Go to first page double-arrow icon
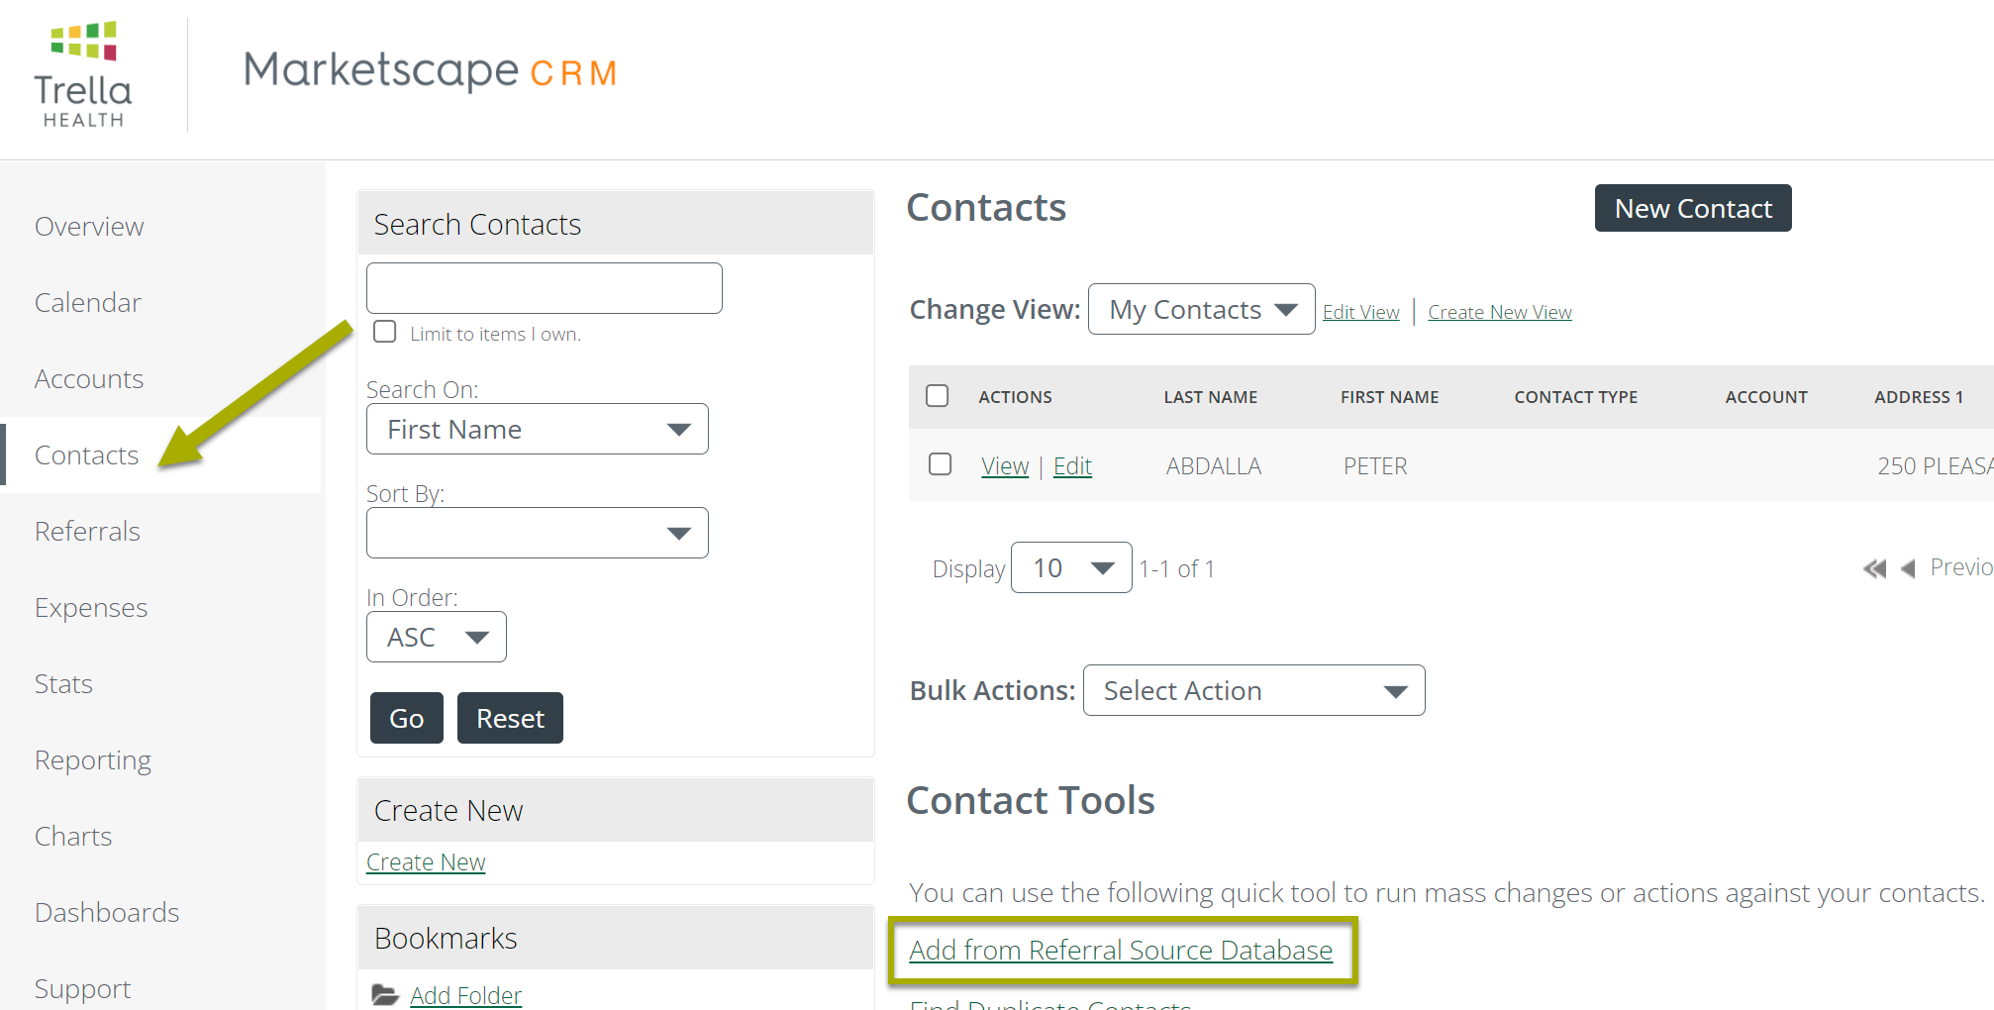1994x1010 pixels. (1874, 568)
